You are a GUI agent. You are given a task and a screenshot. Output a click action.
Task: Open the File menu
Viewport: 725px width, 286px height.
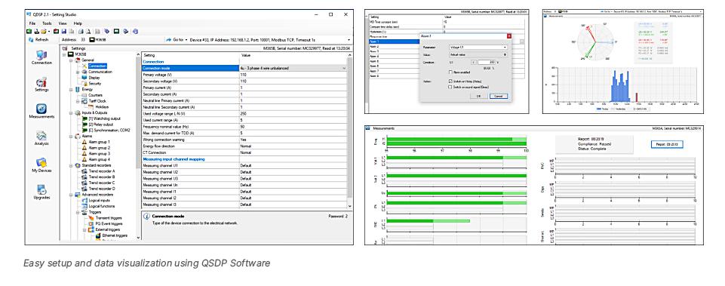point(32,23)
